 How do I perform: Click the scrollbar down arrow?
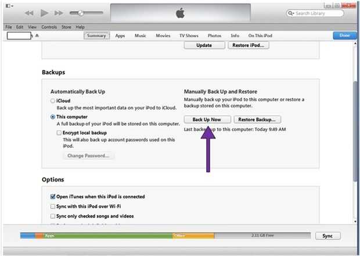point(355,221)
